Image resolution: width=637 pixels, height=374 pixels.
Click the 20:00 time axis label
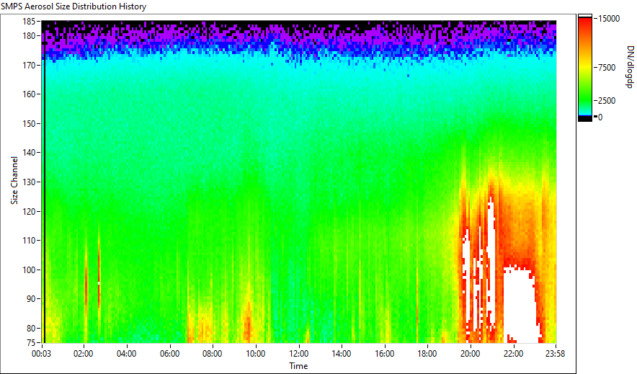[471, 354]
